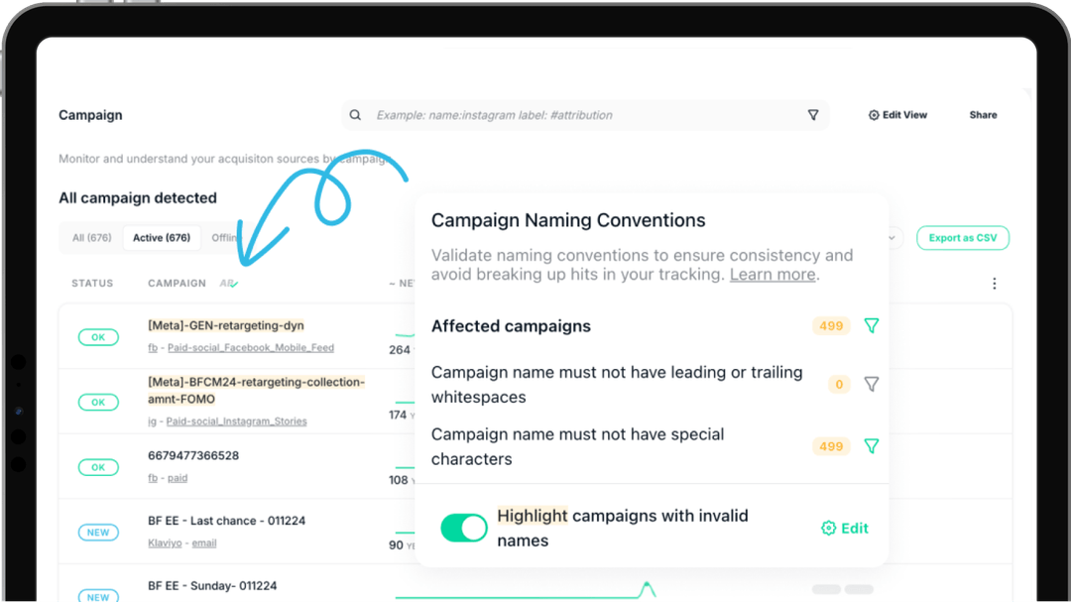
Task: Click funnel icon next to Affected campaigns count
Action: coord(871,325)
